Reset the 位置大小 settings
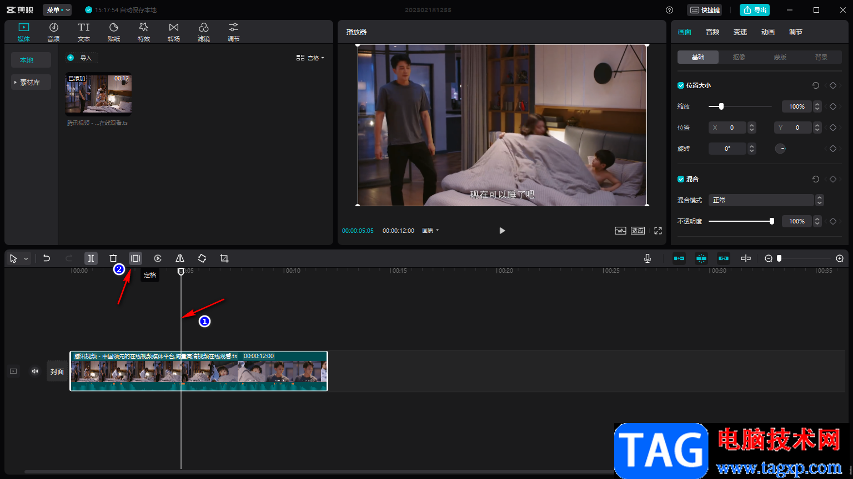The image size is (853, 479). (x=816, y=85)
